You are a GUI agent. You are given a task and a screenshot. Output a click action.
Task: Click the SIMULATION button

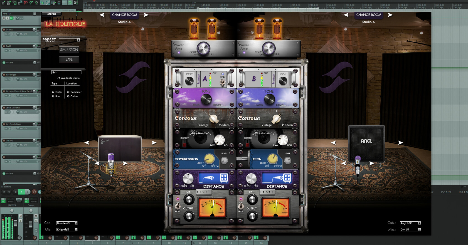[69, 50]
